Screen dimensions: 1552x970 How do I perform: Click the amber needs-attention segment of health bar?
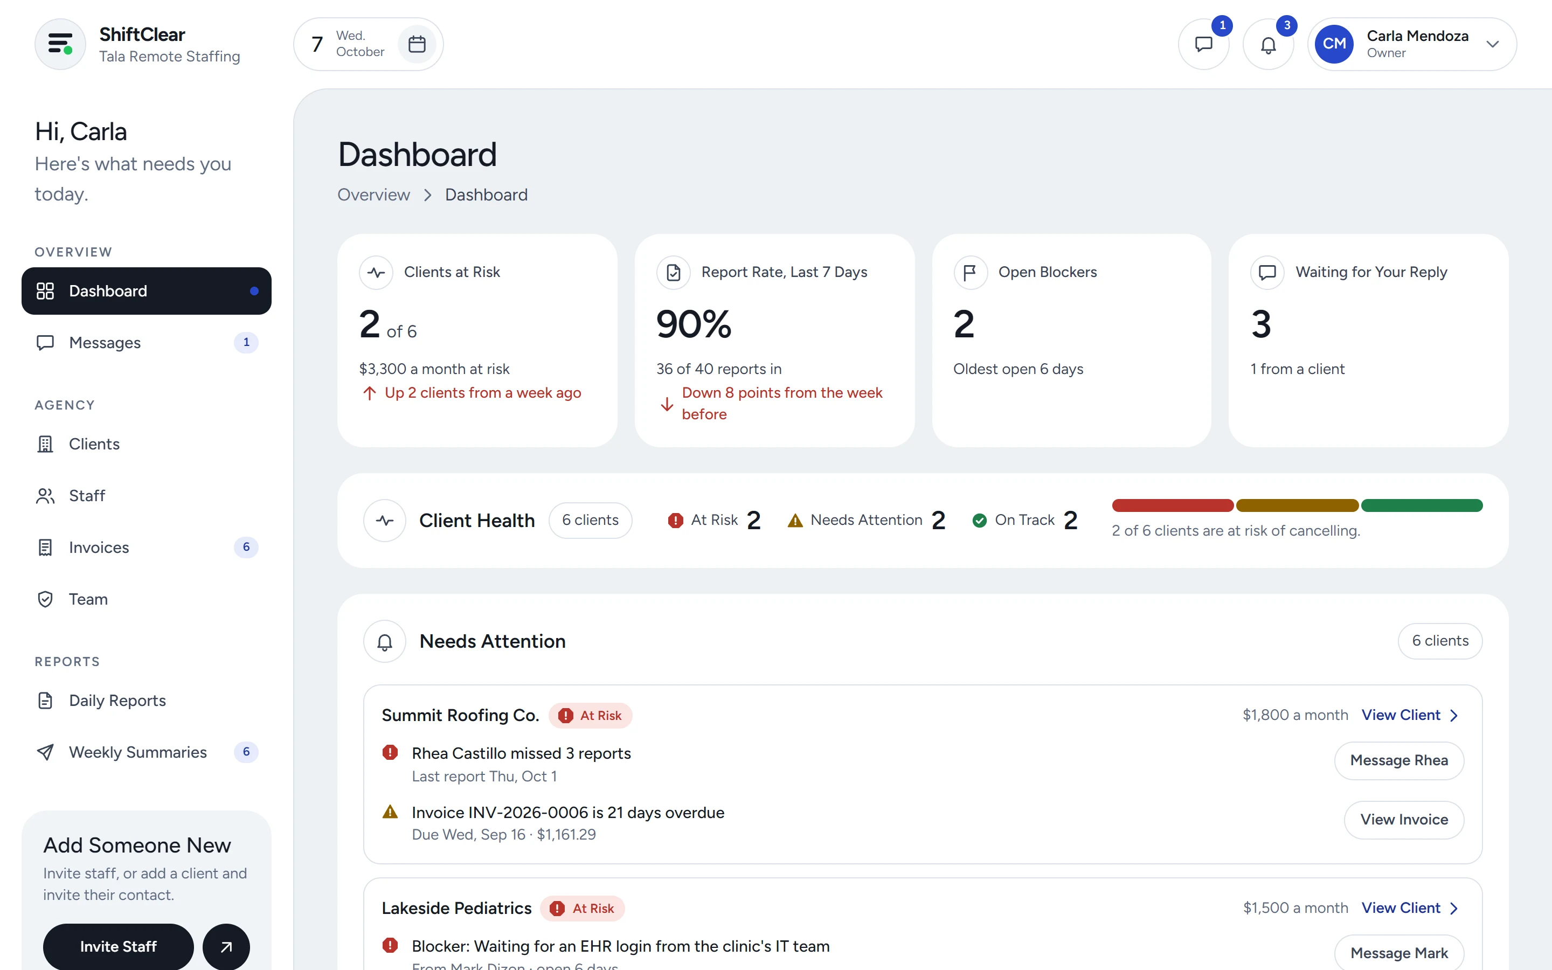point(1298,505)
